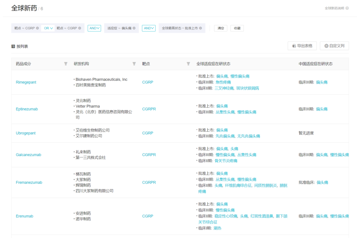Select 百时美施贵宝制药 organization text

[91, 85]
